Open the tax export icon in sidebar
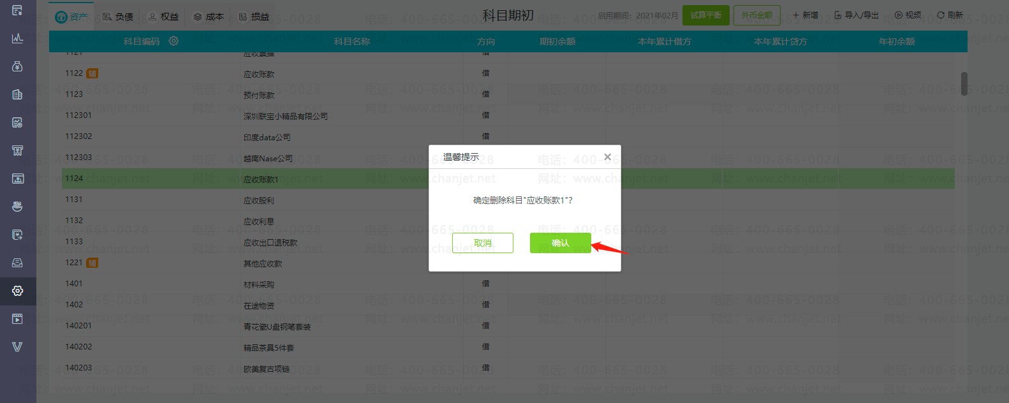The width and height of the screenshot is (1009, 403). point(17,235)
